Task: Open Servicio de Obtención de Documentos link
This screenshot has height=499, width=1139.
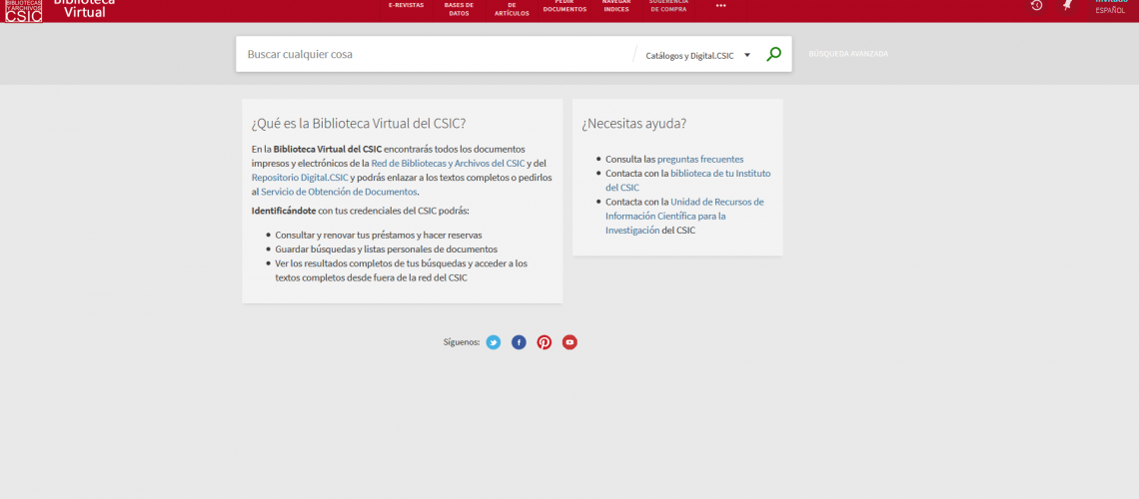Action: pyautogui.click(x=340, y=193)
